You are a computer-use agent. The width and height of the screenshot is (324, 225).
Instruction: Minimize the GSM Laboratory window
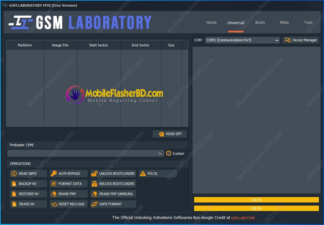pos(311,5)
